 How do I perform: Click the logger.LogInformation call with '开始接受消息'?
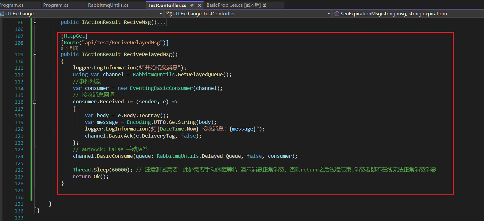(129, 68)
